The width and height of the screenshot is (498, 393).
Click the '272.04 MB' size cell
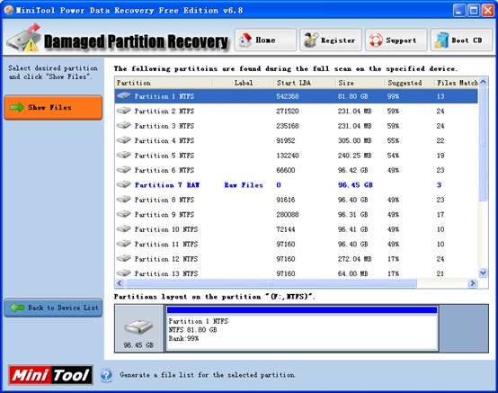(x=354, y=259)
